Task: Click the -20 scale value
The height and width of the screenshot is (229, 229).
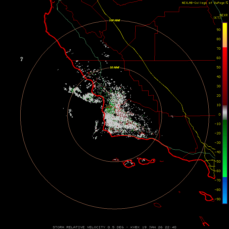Action: [218, 133]
